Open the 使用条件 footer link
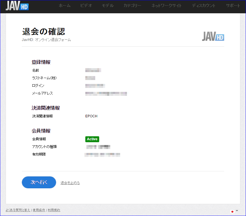 (x=39, y=210)
